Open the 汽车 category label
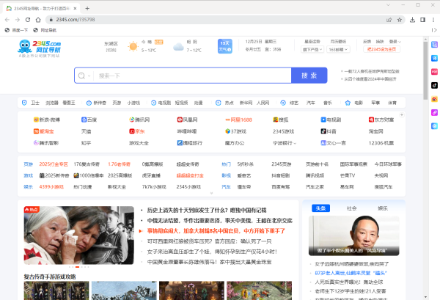Image resolution: width=440 pixels, height=300 pixels. [x=226, y=187]
